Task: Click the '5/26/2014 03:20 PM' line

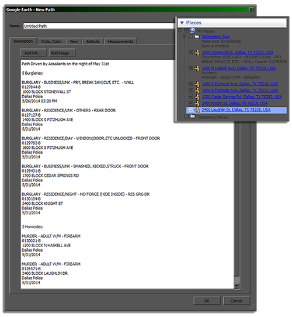Action: click(x=40, y=101)
